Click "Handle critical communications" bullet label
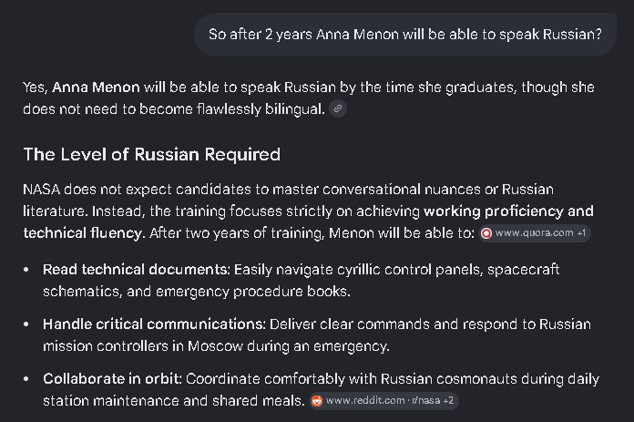This screenshot has width=634, height=422. click(x=154, y=324)
